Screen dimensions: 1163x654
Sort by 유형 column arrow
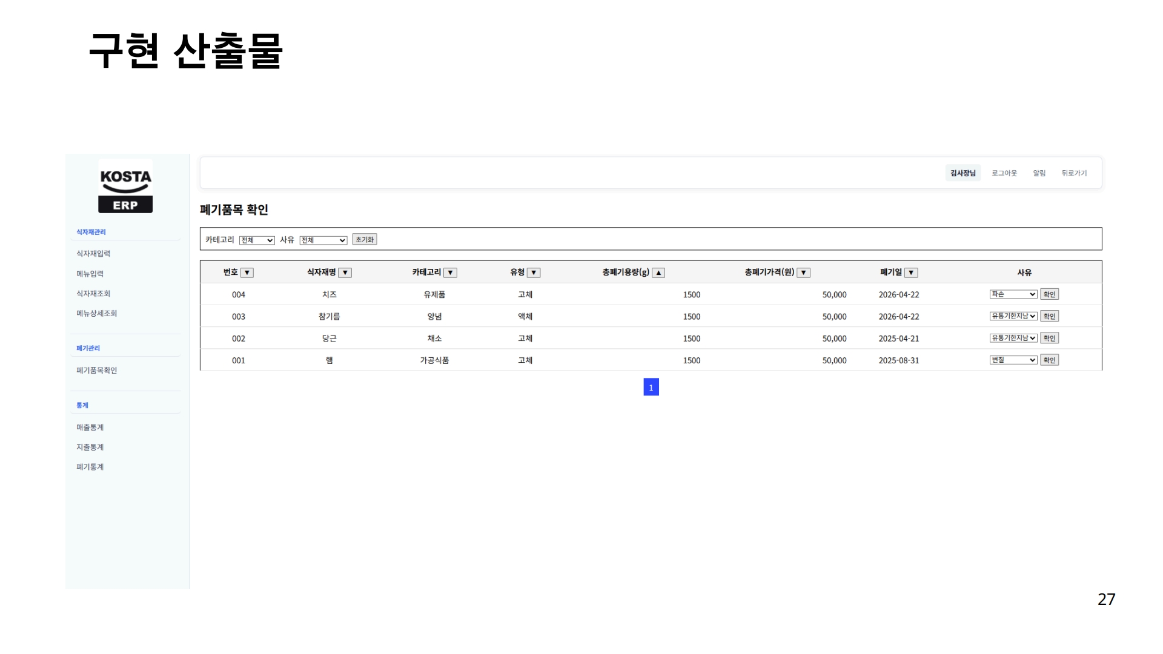point(534,273)
